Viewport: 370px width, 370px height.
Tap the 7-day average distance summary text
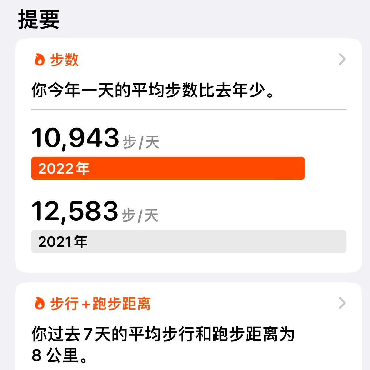click(163, 334)
